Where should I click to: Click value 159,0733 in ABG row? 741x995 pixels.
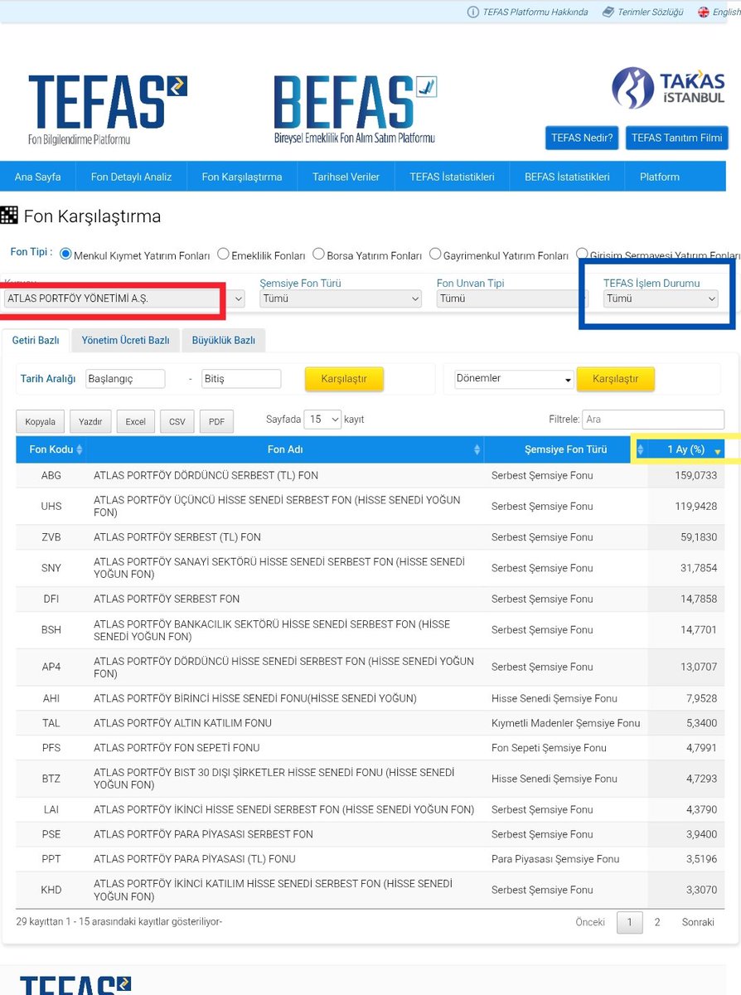click(695, 476)
